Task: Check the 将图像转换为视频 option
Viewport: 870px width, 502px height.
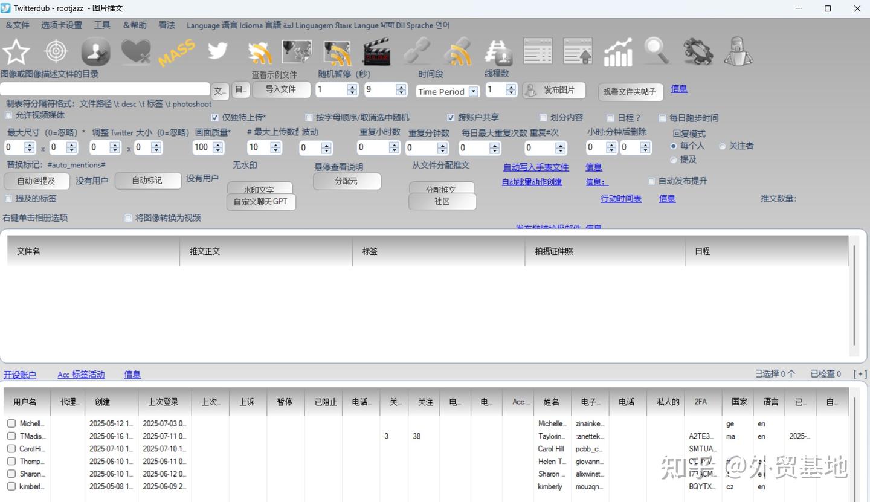Action: [x=128, y=217]
